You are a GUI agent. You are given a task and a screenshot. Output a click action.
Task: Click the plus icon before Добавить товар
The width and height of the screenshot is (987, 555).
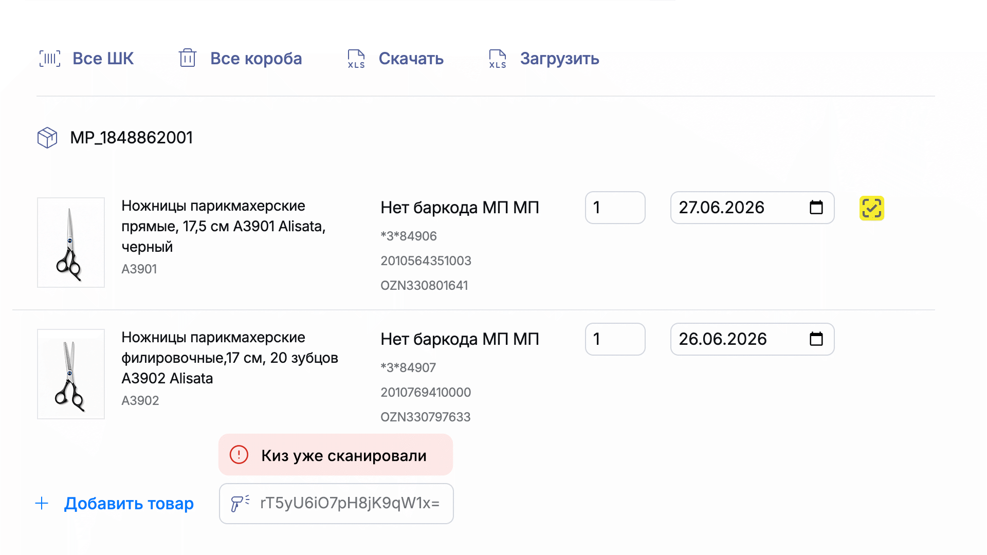point(42,503)
